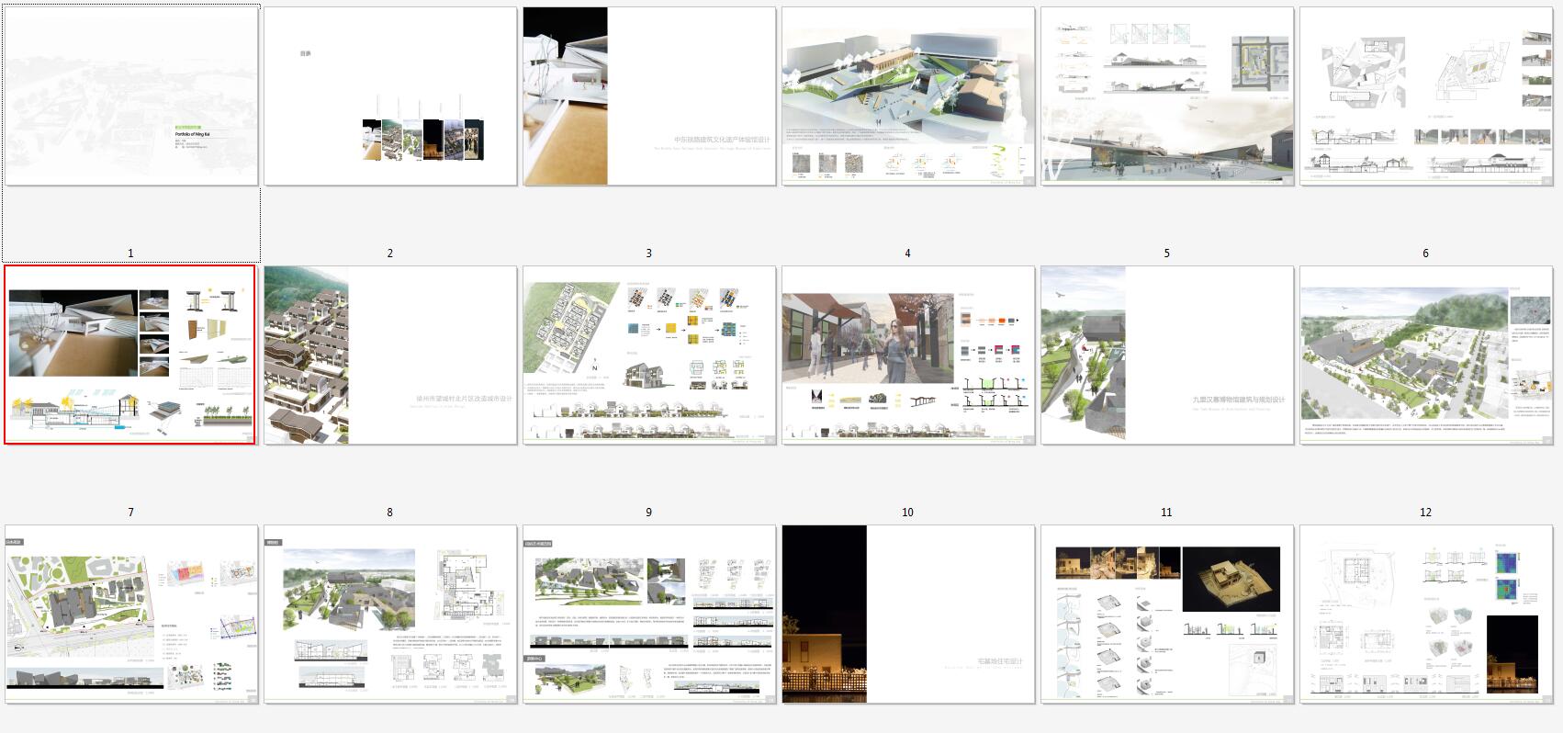Viewport: 1563px width, 733px height.
Task: Select slide 10, the street scene with pedestrians
Action: tap(908, 355)
